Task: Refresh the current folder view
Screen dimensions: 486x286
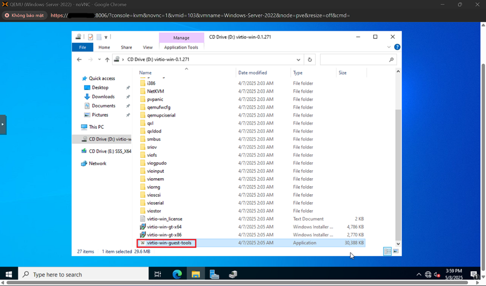Action: coord(310,59)
